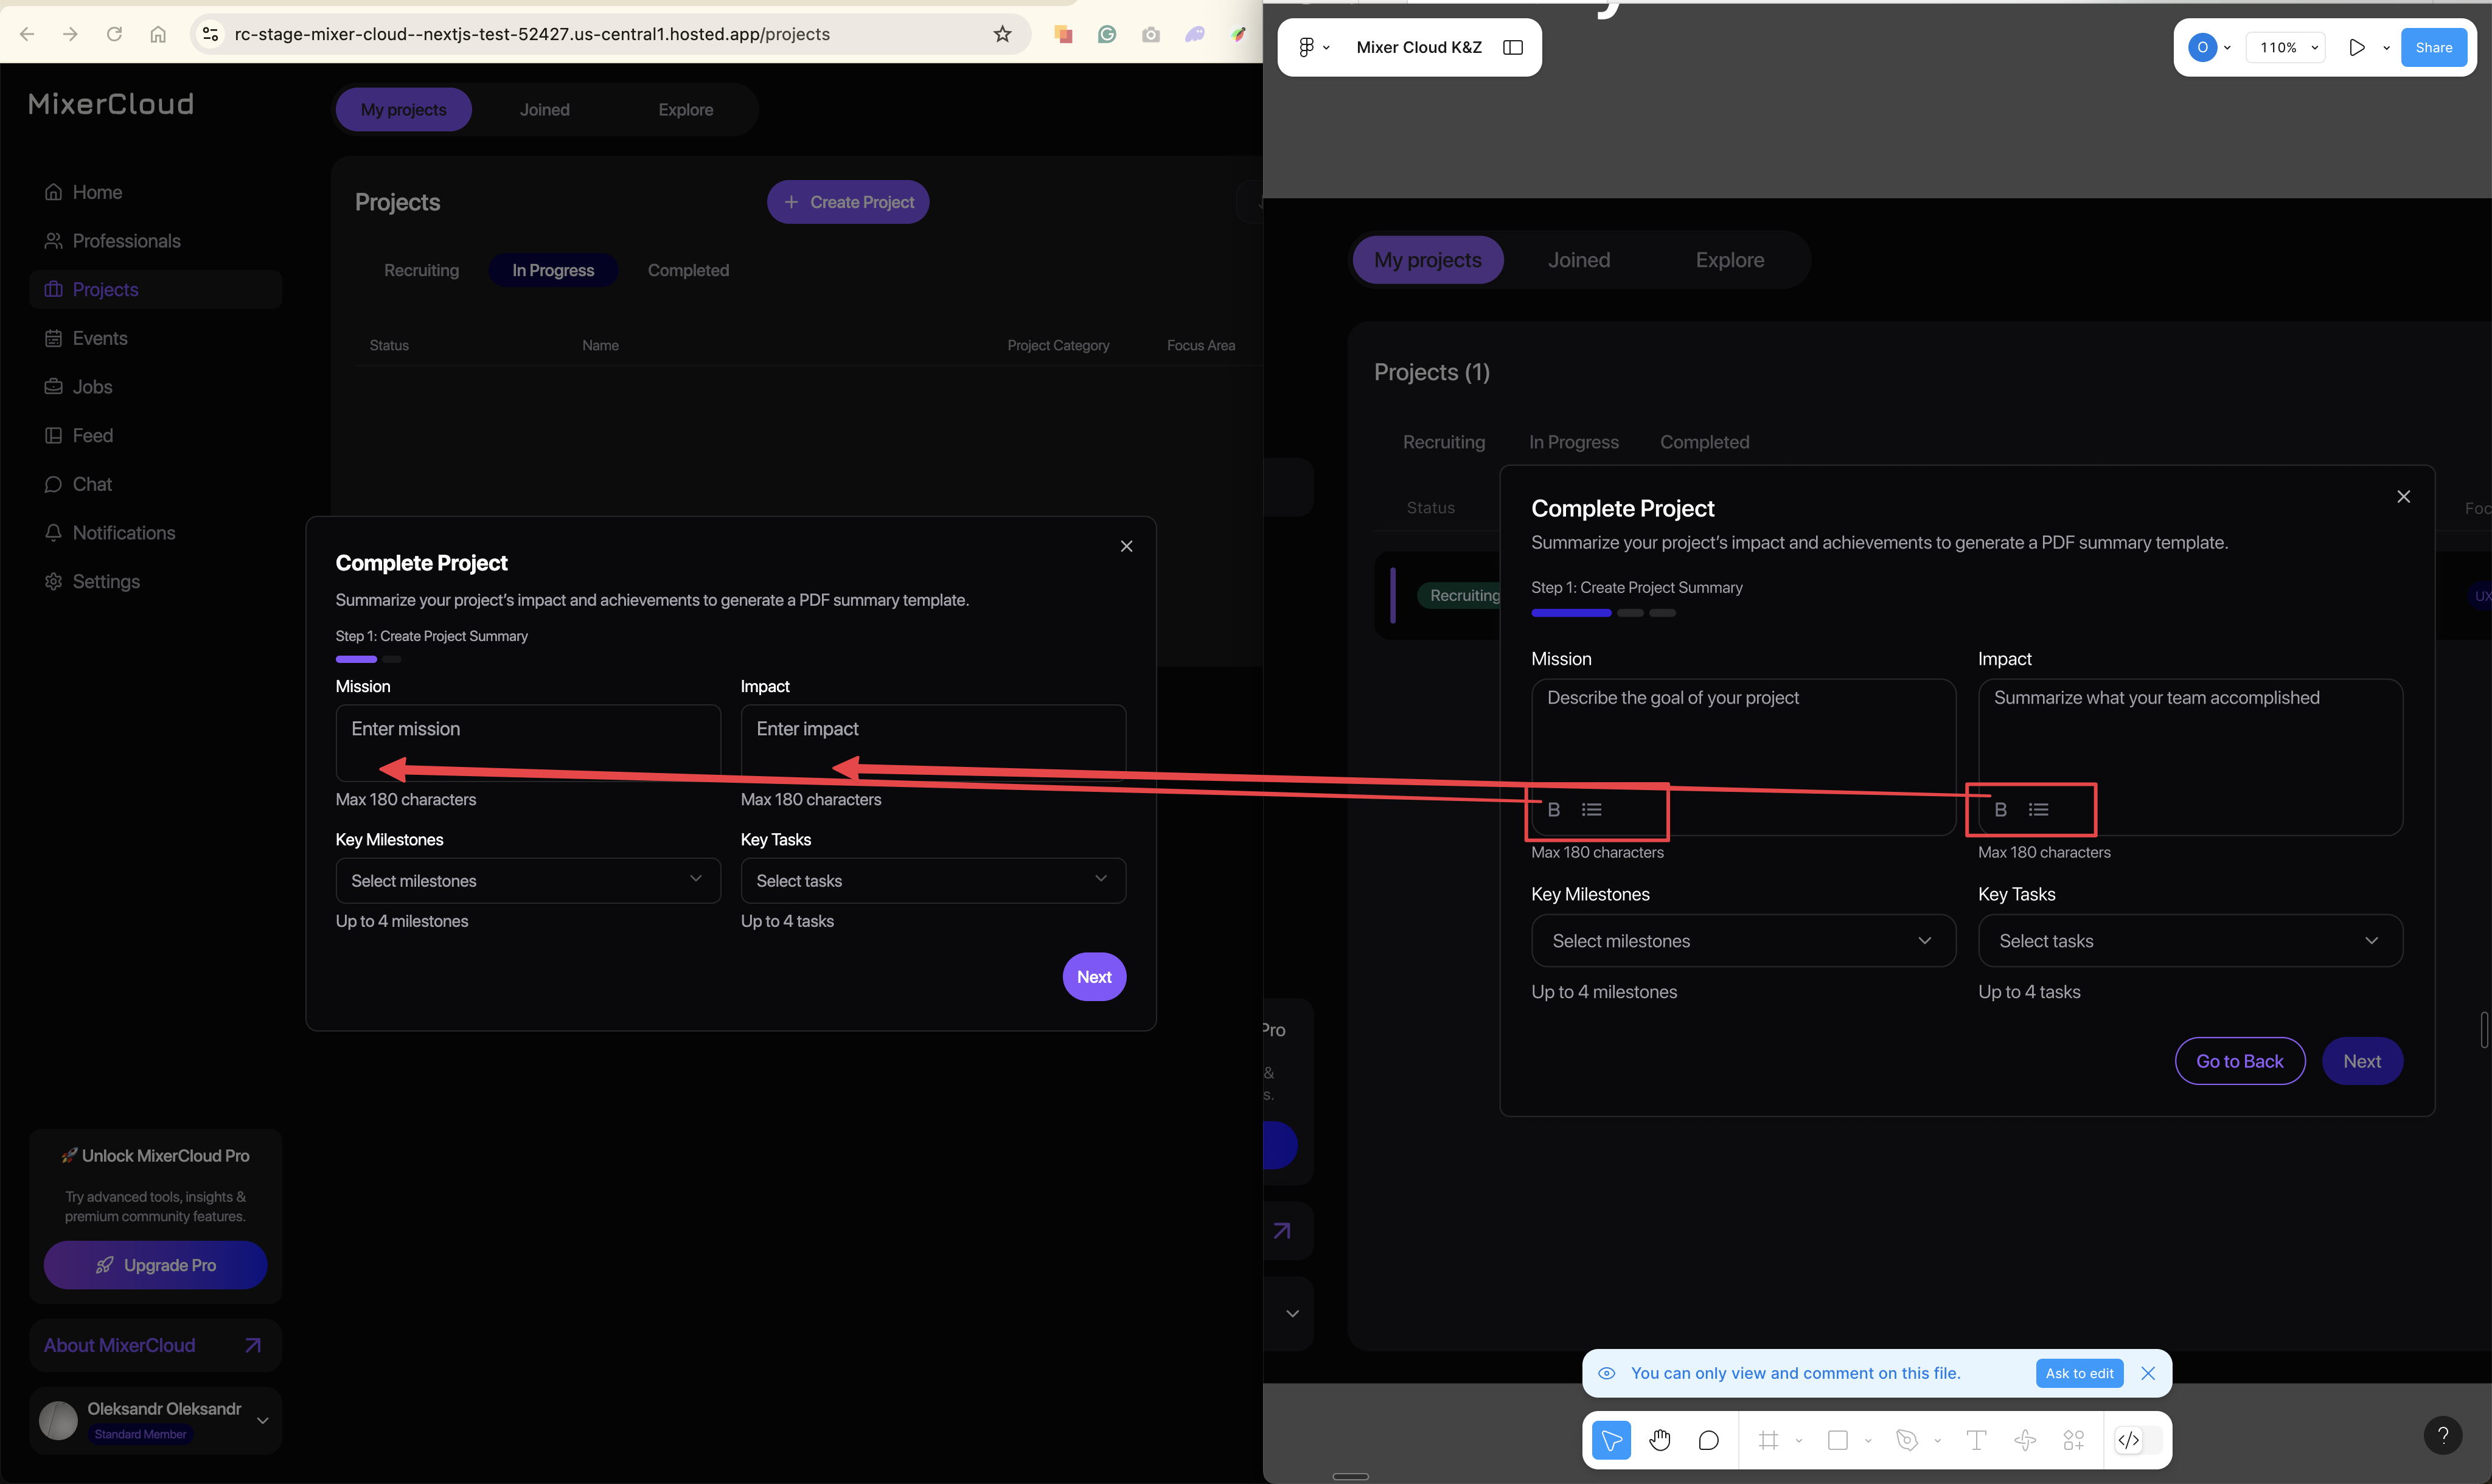Click the Figma present play icon

click(x=2357, y=47)
